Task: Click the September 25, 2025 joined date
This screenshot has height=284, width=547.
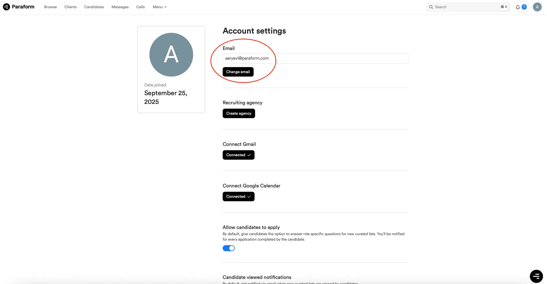Action: tap(166, 97)
